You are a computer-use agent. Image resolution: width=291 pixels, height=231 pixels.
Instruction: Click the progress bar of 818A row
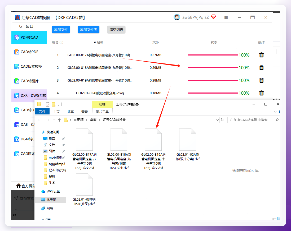point(213,68)
